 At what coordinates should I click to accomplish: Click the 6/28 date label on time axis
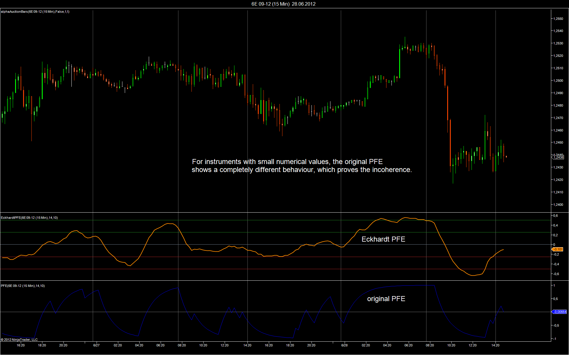344,345
